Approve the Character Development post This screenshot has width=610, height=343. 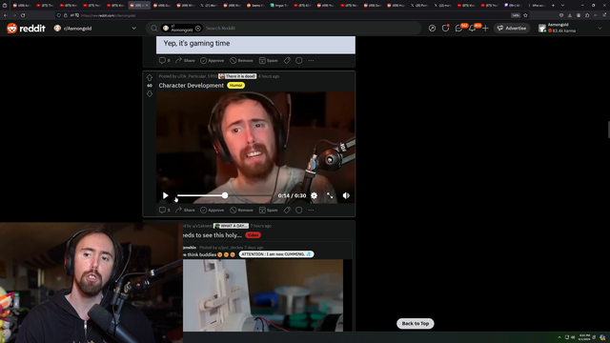212,210
